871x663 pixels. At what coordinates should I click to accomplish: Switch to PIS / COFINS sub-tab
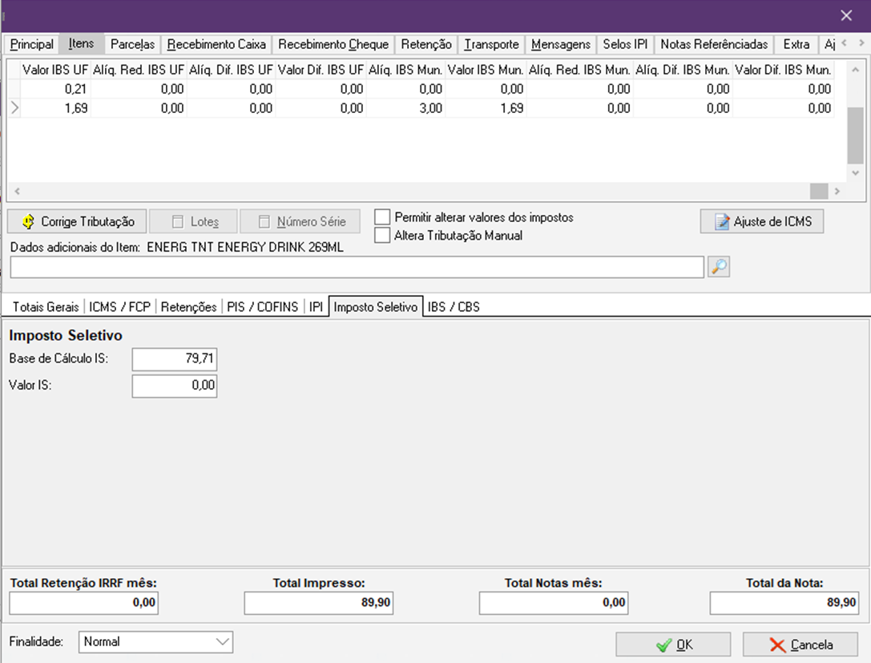262,307
